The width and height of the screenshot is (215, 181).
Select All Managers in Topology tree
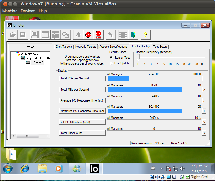[29, 54]
